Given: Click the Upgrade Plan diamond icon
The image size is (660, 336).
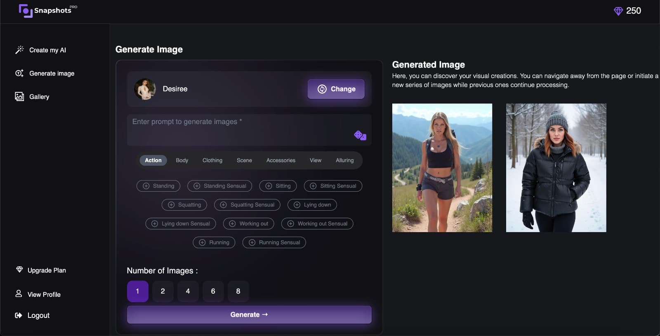Looking at the screenshot, I should click(19, 270).
